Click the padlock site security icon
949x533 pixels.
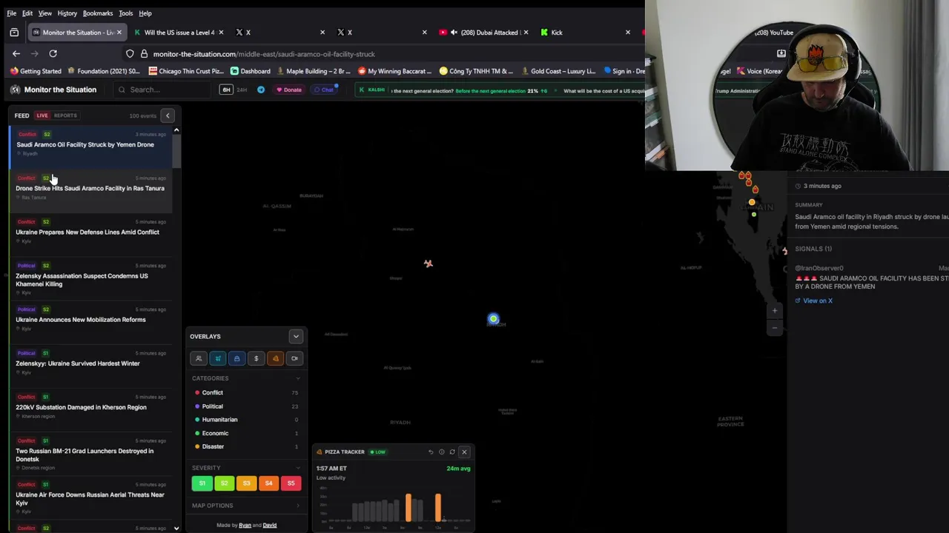[x=145, y=54]
